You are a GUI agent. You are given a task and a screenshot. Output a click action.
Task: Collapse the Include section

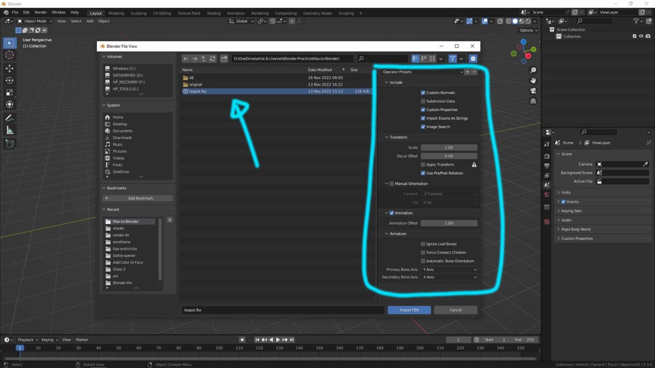[387, 83]
